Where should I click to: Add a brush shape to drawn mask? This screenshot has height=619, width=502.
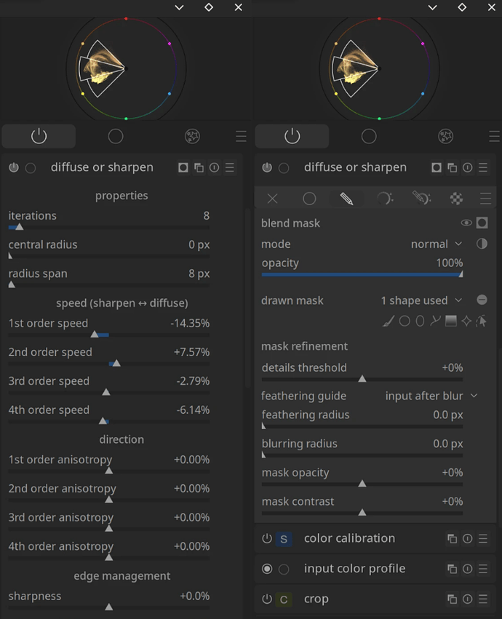(x=389, y=321)
